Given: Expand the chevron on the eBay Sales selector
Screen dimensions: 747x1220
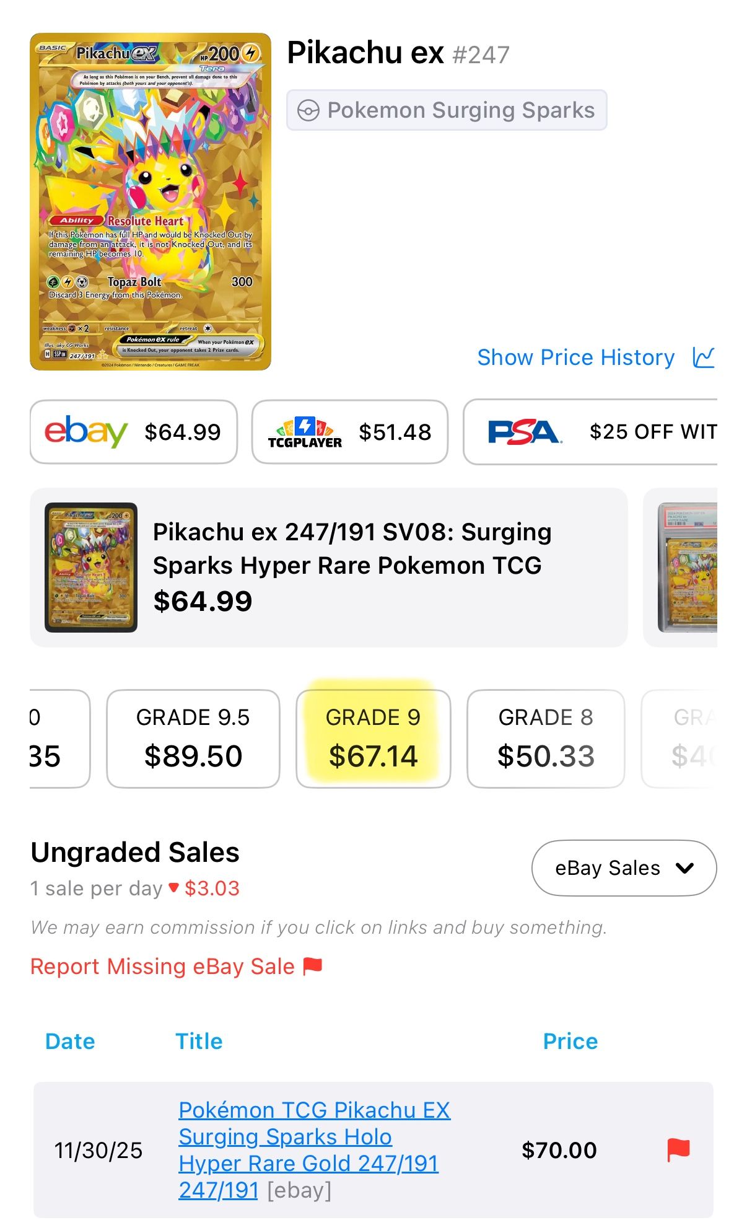Looking at the screenshot, I should 683,868.
